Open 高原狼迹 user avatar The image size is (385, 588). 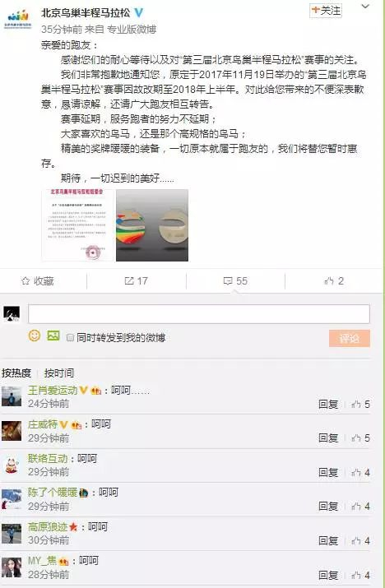[x=12, y=533]
